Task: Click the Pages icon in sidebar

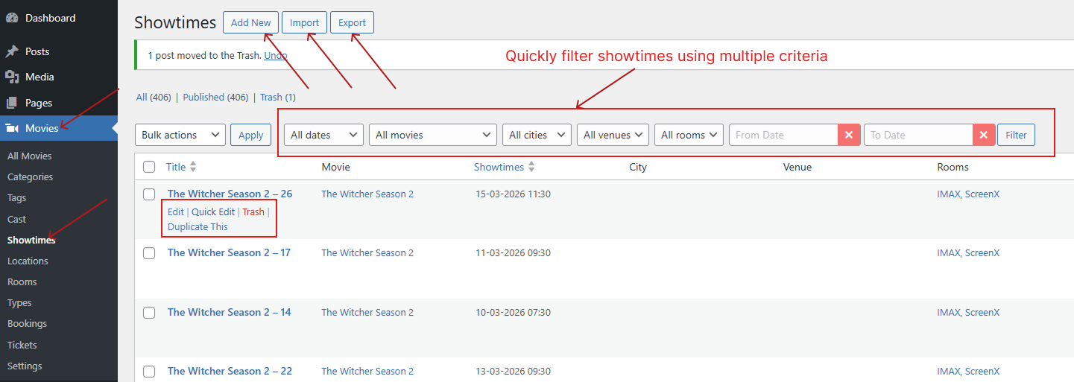Action: coord(12,103)
